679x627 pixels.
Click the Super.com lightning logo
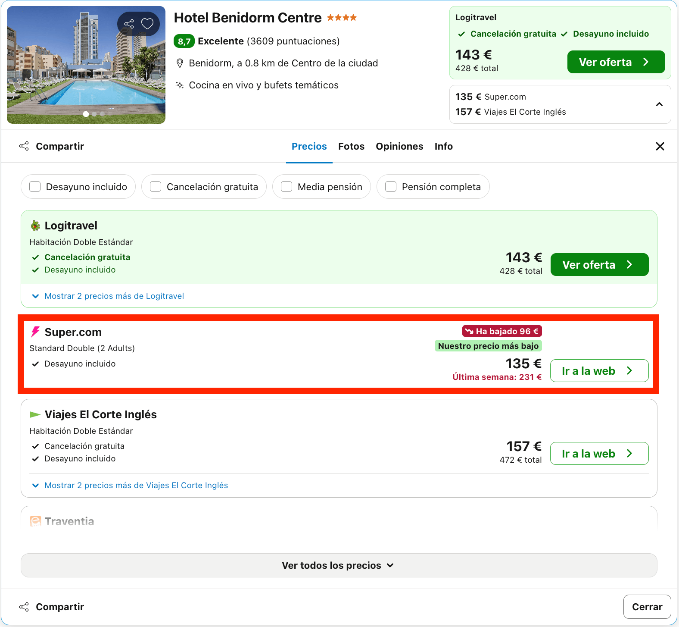[35, 332]
